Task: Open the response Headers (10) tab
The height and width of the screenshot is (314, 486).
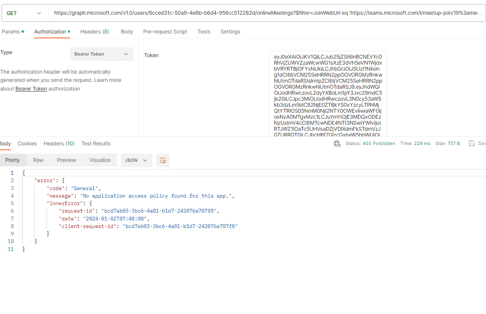Action: click(x=59, y=143)
